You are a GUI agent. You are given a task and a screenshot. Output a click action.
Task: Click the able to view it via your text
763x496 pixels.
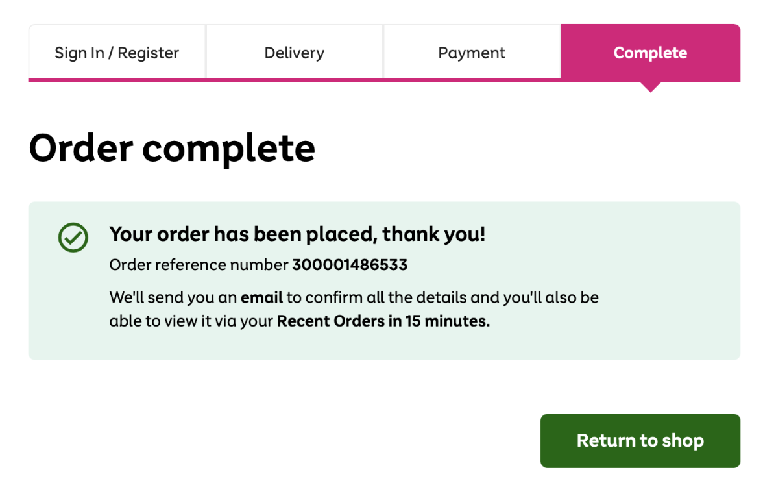point(191,321)
